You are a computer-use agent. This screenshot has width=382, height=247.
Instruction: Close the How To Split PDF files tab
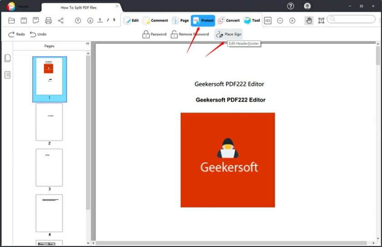coord(117,6)
